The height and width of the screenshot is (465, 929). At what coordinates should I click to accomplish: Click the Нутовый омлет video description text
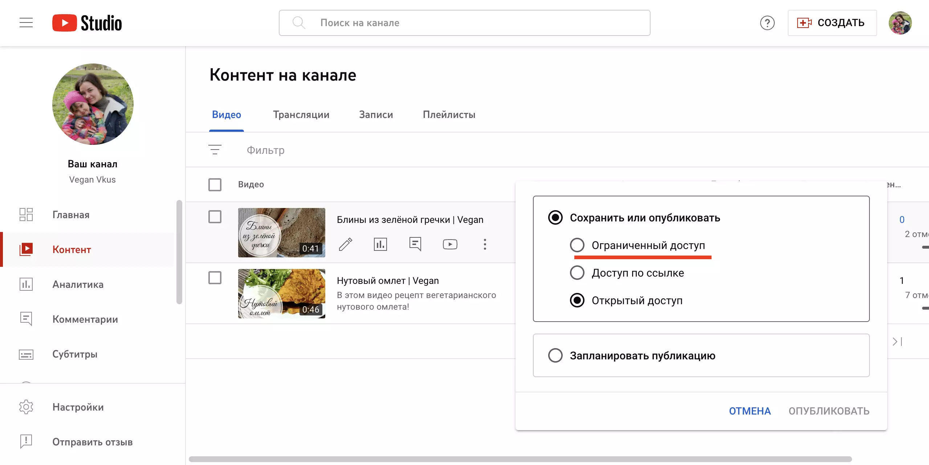[x=416, y=301]
